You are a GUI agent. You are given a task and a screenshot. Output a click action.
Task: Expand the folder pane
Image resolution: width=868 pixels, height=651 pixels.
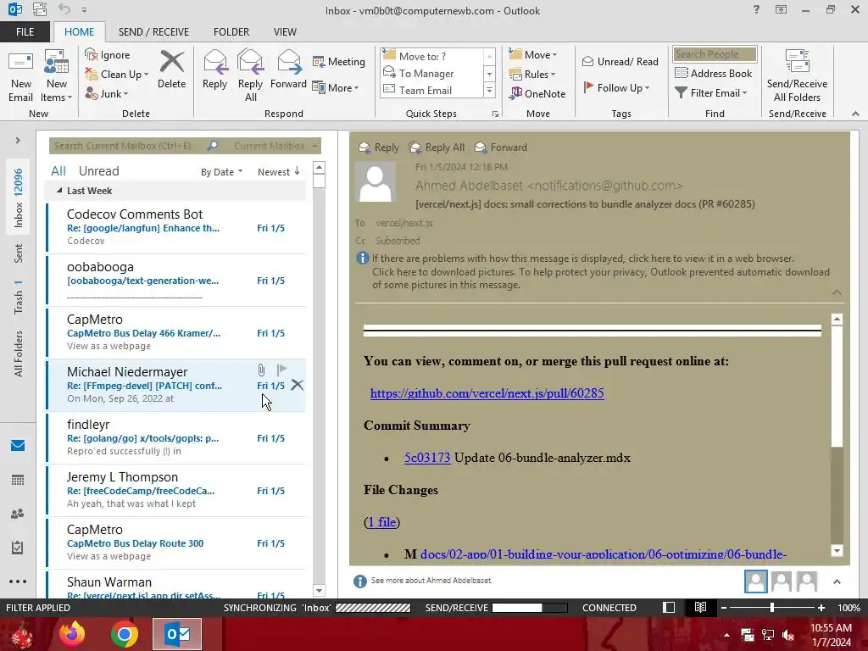tap(18, 141)
